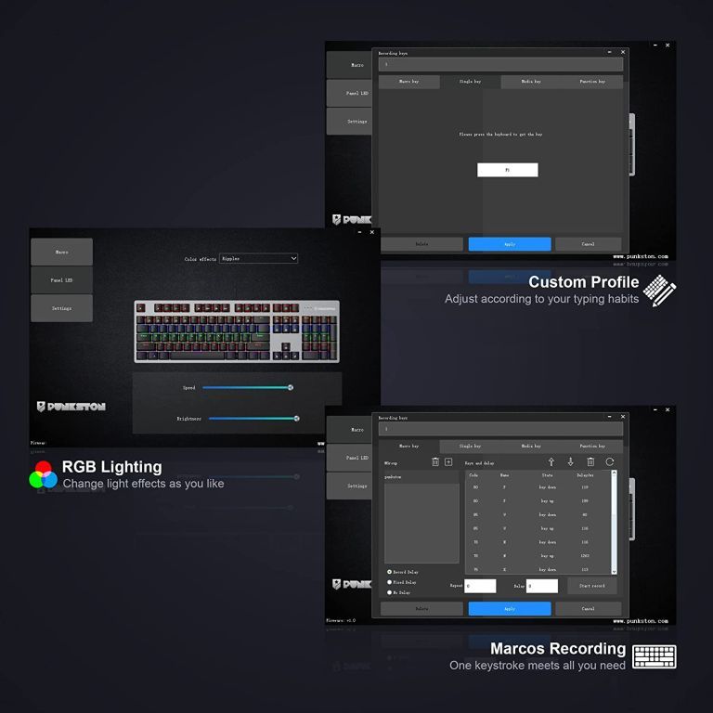Click the Speed slider handle
713x713 pixels.
(291, 388)
